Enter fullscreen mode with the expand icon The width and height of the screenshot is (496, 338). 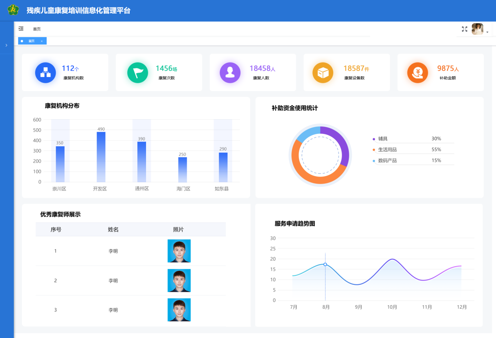[464, 29]
